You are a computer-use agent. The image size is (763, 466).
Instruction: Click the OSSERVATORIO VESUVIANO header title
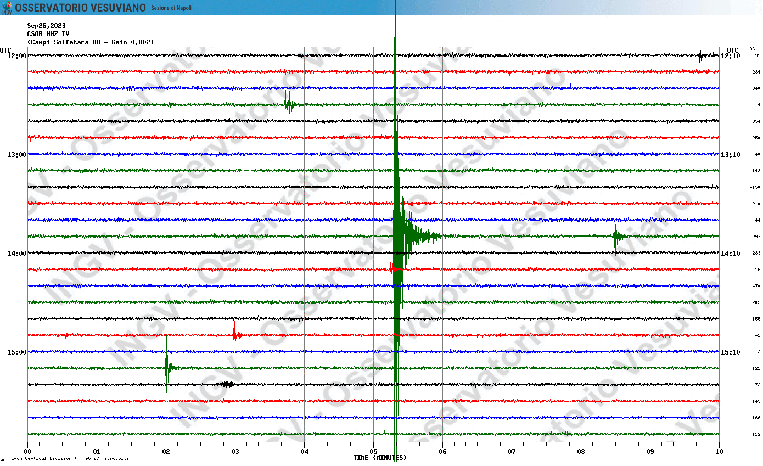pyautogui.click(x=80, y=8)
